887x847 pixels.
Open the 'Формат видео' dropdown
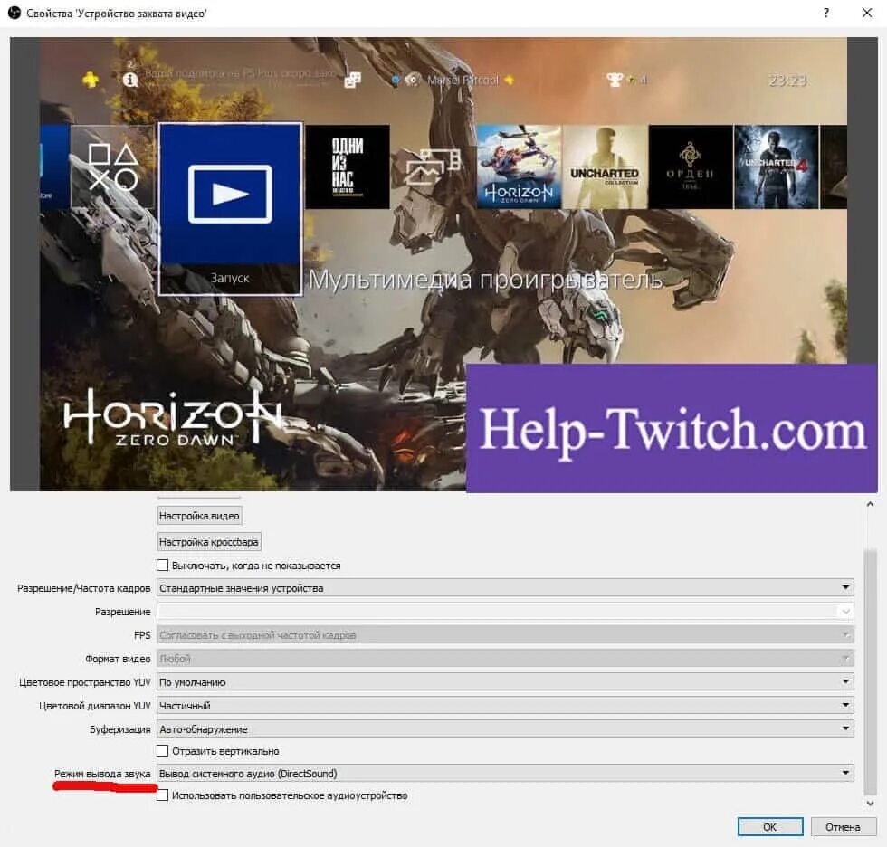(505, 659)
